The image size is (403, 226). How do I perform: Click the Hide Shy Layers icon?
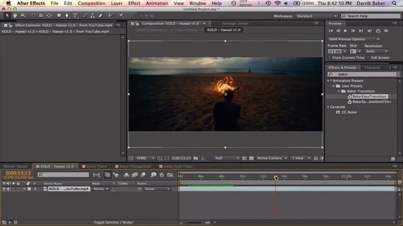click(x=126, y=175)
